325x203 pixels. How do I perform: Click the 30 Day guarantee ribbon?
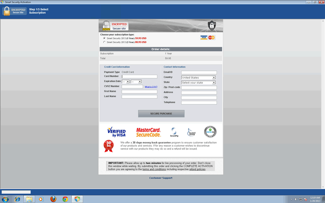click(109, 146)
